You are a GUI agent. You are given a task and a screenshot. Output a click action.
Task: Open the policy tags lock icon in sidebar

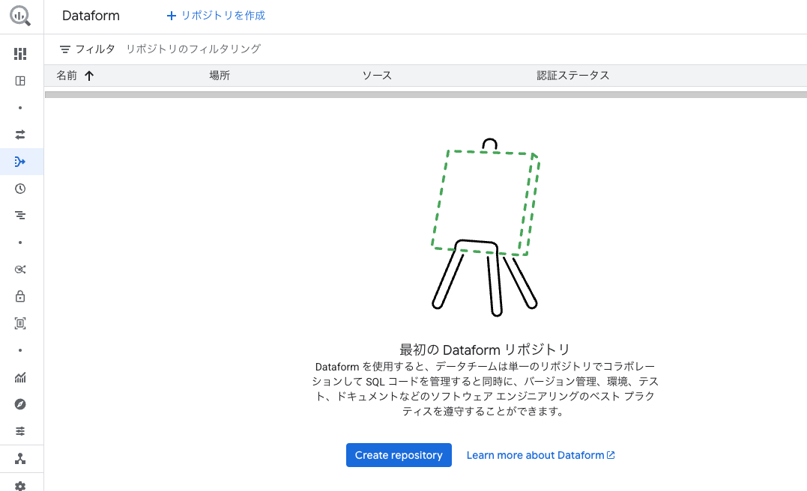tap(20, 296)
